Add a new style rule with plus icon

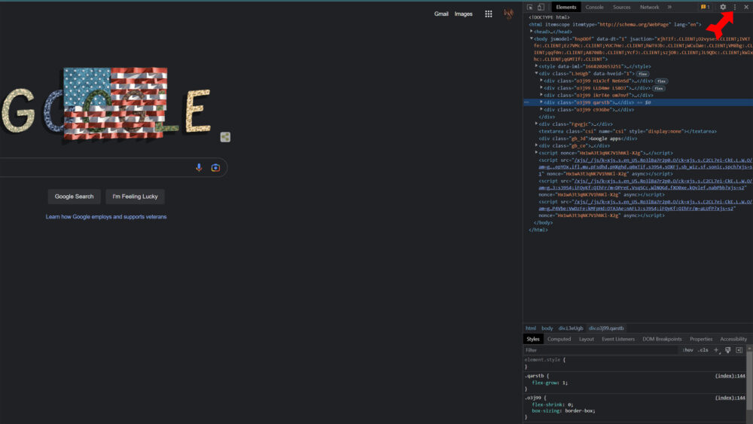pyautogui.click(x=717, y=350)
